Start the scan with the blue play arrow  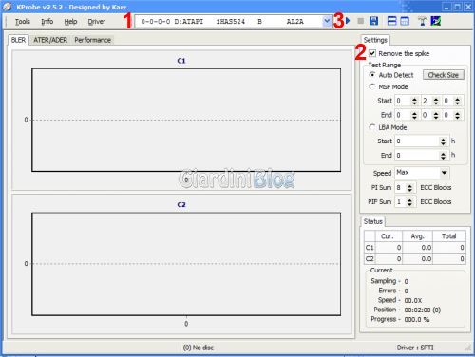tap(348, 21)
